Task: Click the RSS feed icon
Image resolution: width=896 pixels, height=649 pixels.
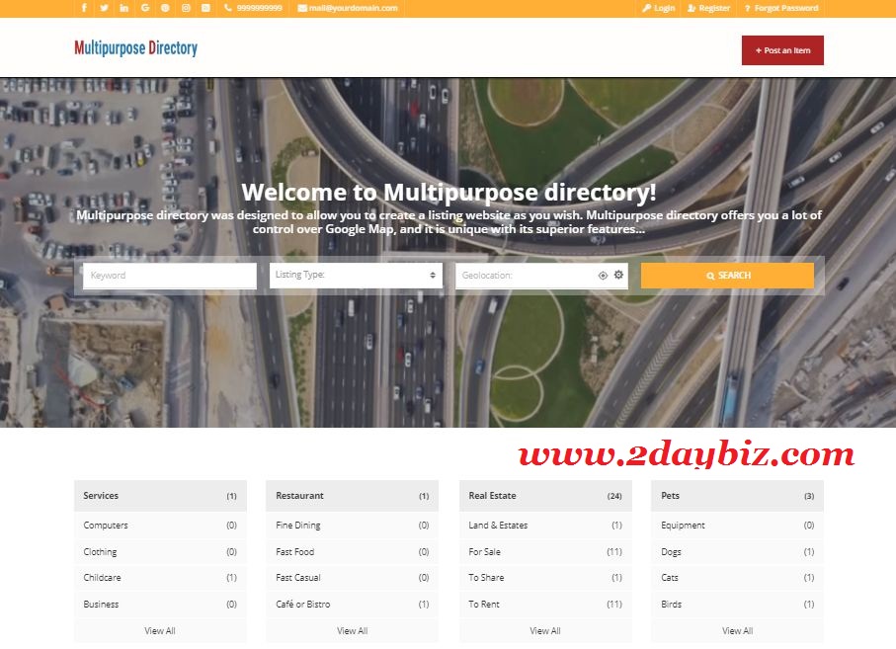Action: tap(205, 8)
